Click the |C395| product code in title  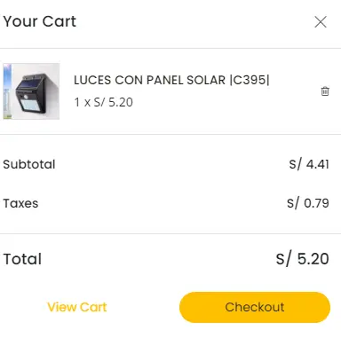(250, 80)
